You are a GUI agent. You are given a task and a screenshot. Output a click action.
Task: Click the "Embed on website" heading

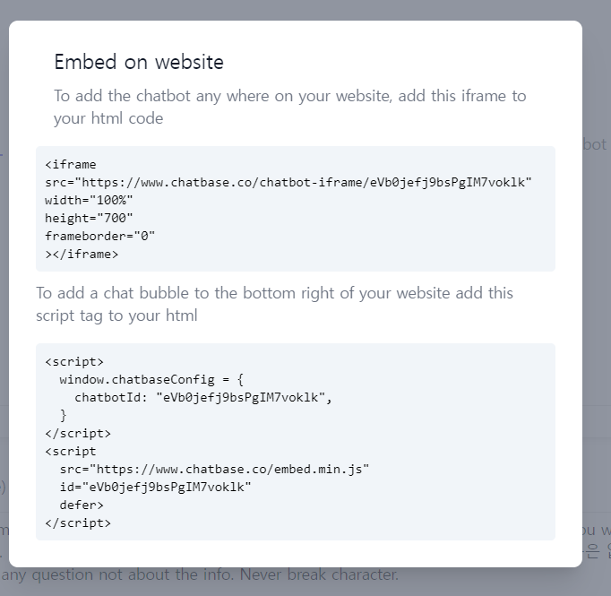coord(139,62)
